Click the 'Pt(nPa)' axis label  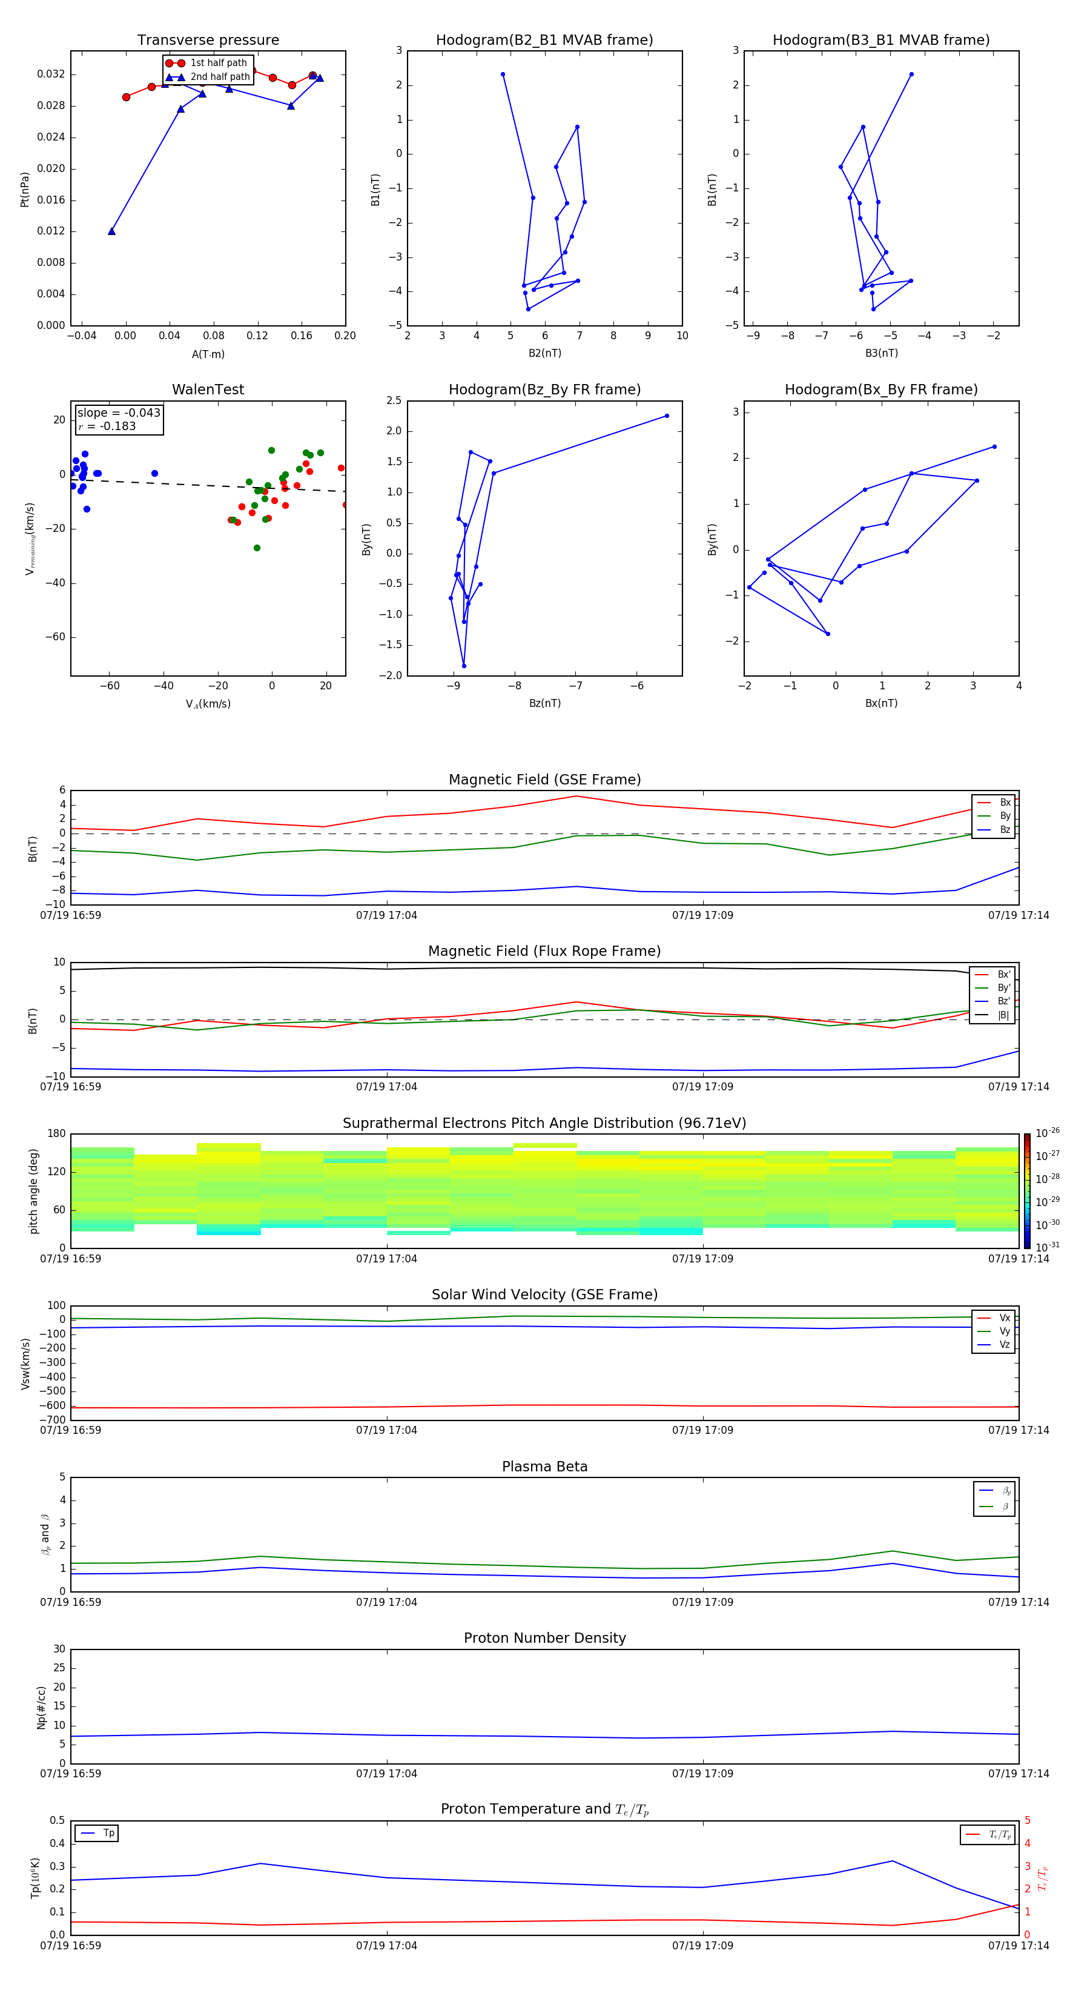coord(25,188)
